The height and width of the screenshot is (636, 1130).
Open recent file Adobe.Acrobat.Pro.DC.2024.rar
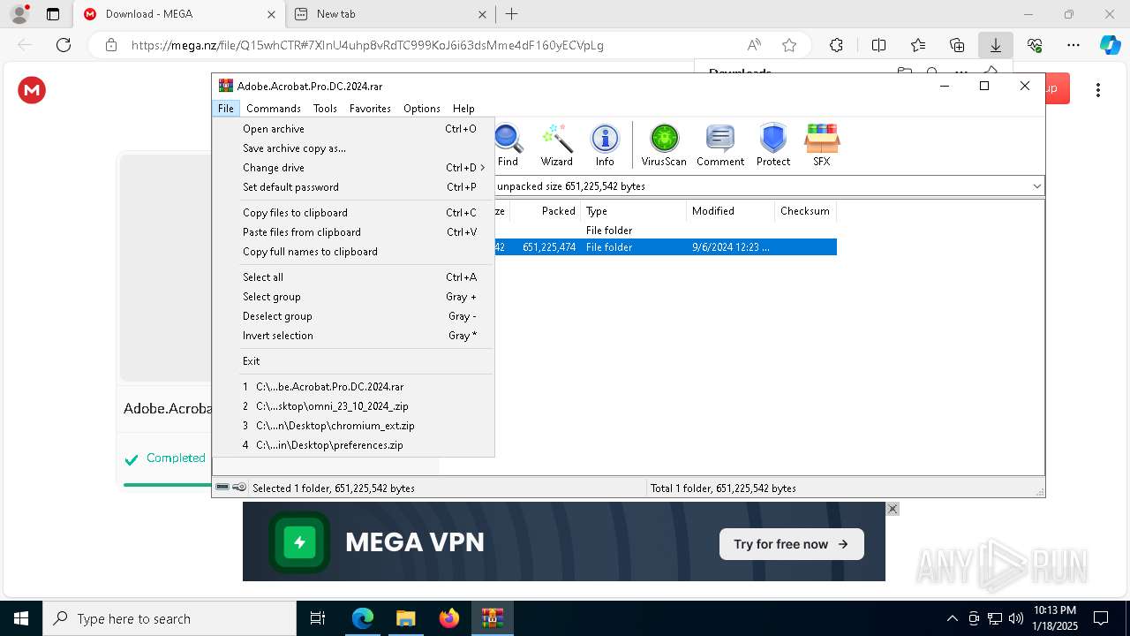(x=353, y=387)
